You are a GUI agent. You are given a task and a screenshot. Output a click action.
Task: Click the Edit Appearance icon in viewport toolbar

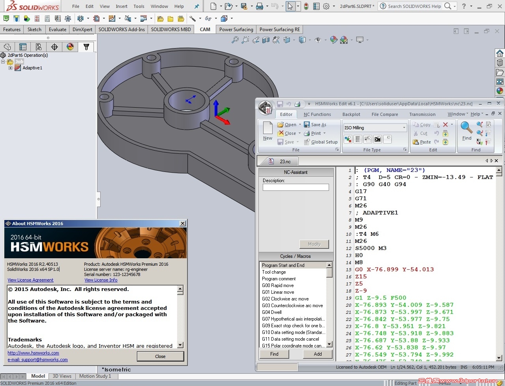coord(334,40)
